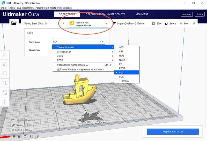
Task: Click the 60.0 x 31.0 x 48.0 мм dimensions
Action: click(x=22, y=130)
